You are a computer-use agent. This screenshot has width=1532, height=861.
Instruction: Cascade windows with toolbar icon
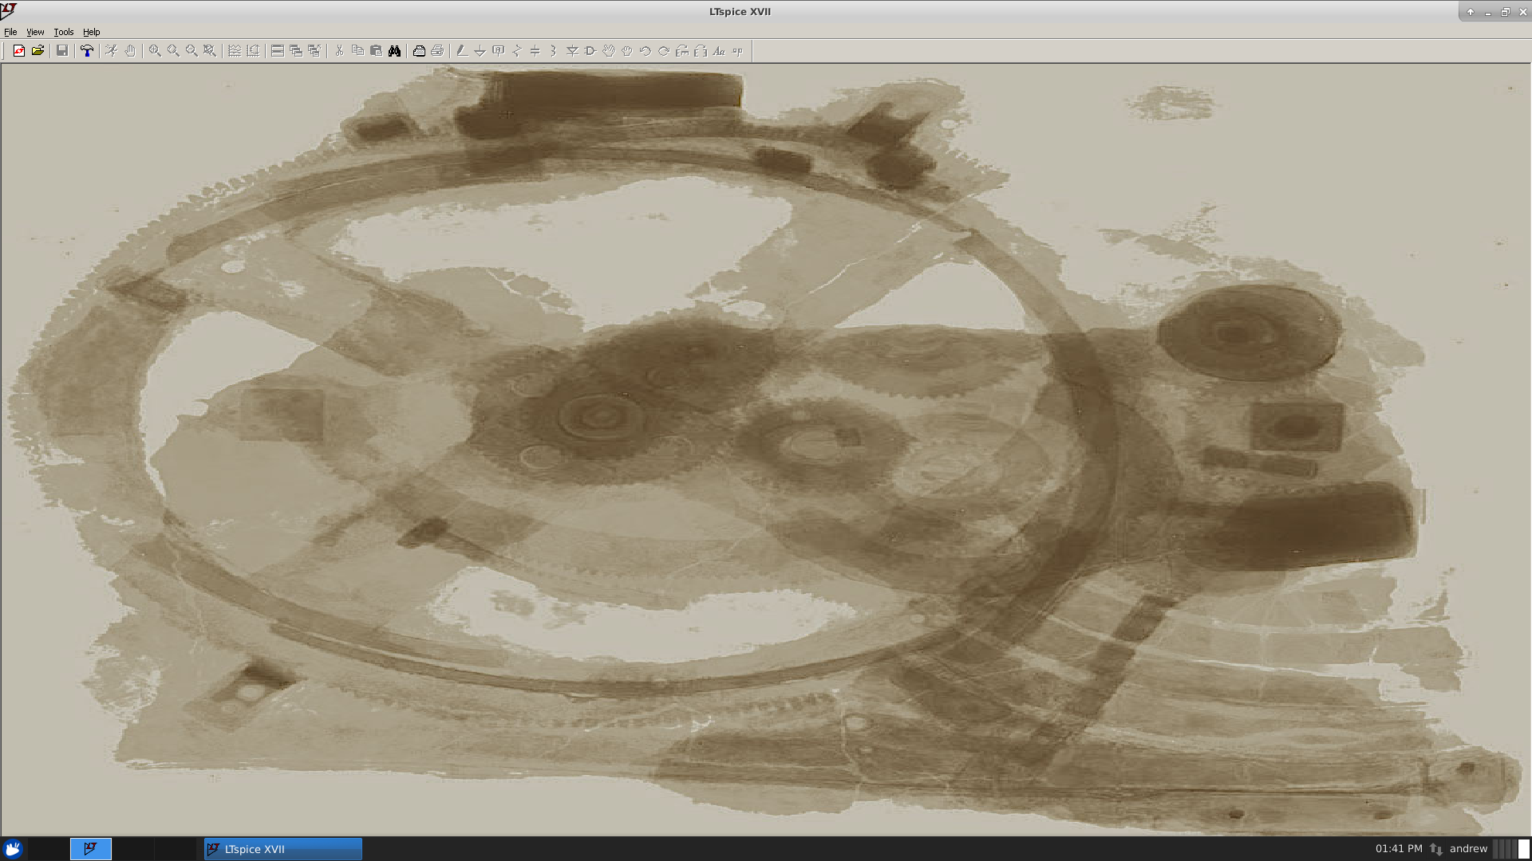click(296, 51)
